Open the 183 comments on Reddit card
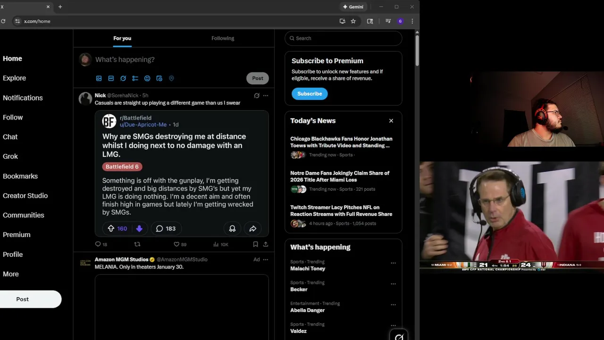 click(x=166, y=229)
